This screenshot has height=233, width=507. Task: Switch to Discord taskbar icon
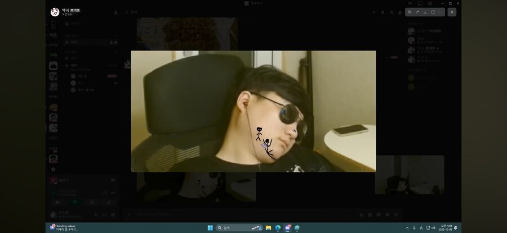287,228
